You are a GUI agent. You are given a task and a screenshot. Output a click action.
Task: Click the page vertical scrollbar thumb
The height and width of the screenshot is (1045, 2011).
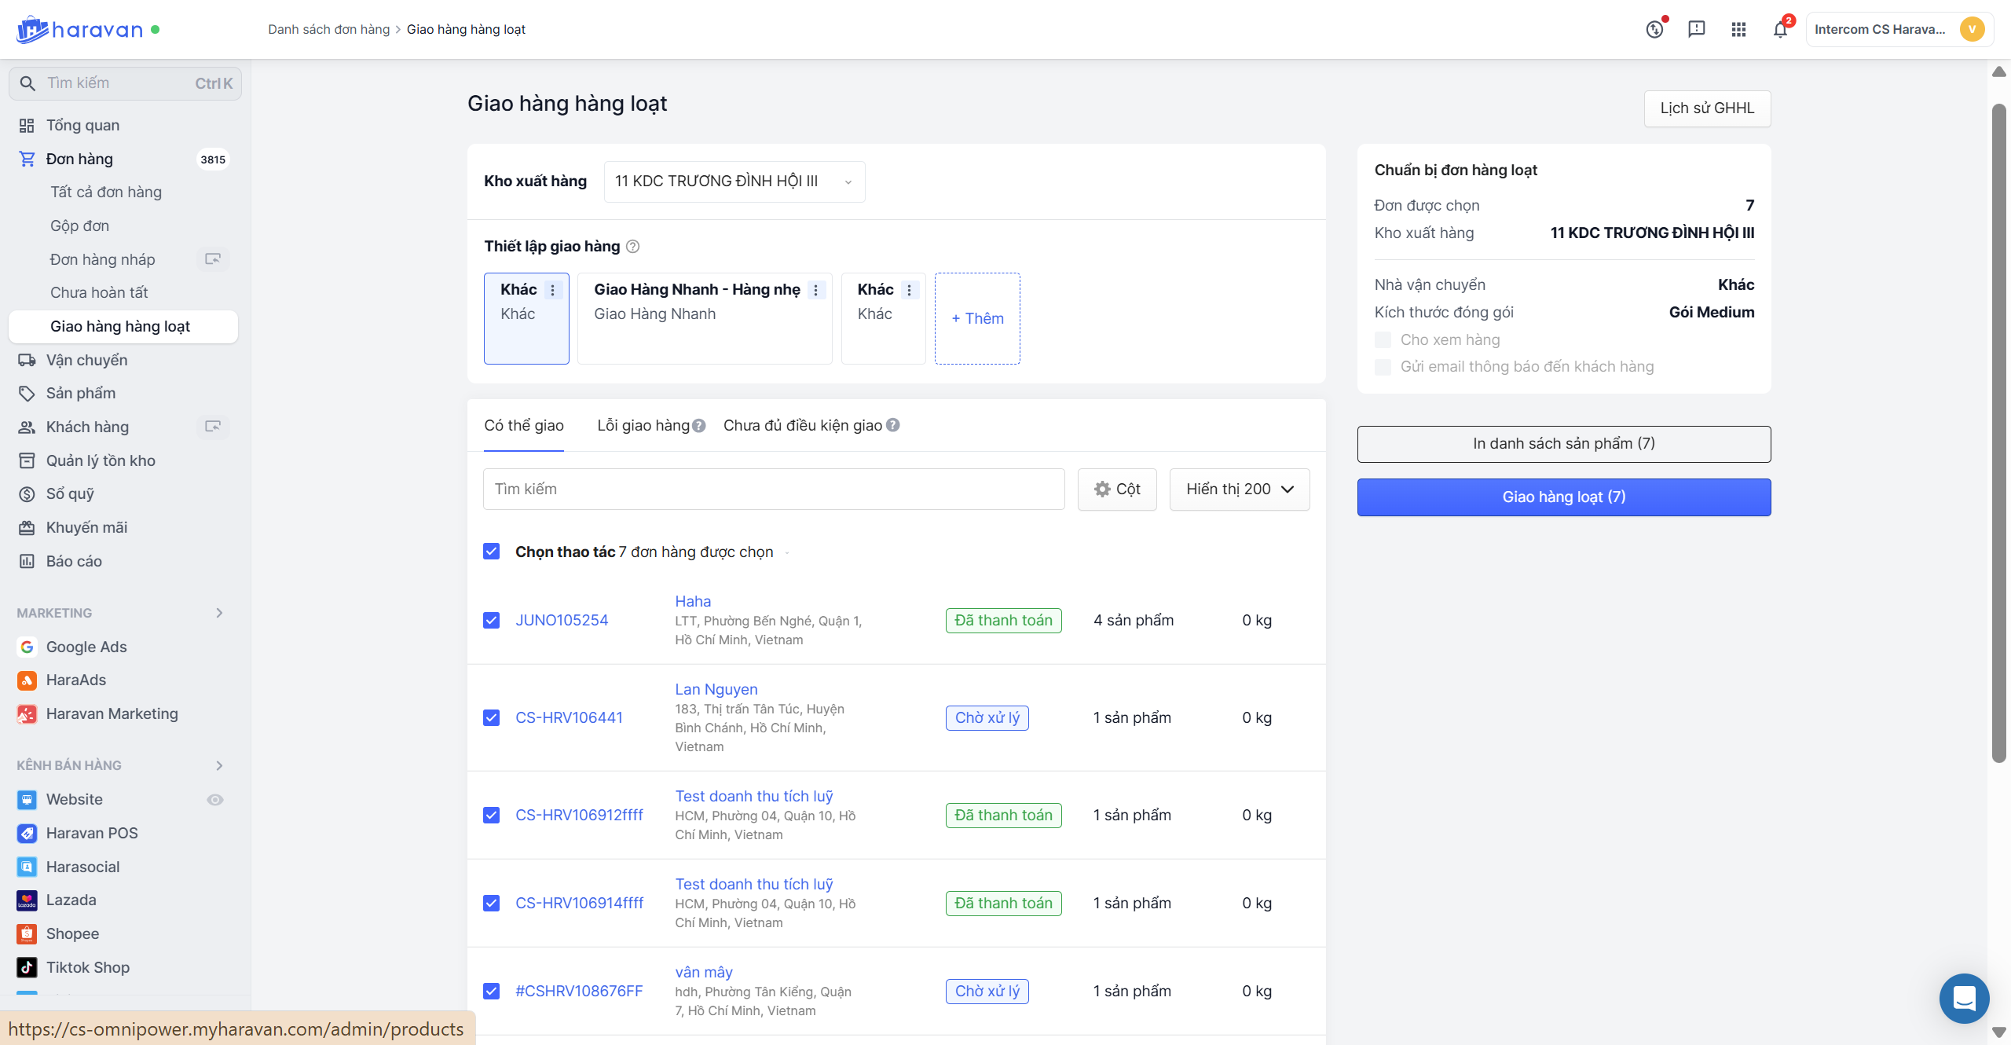point(1998,432)
